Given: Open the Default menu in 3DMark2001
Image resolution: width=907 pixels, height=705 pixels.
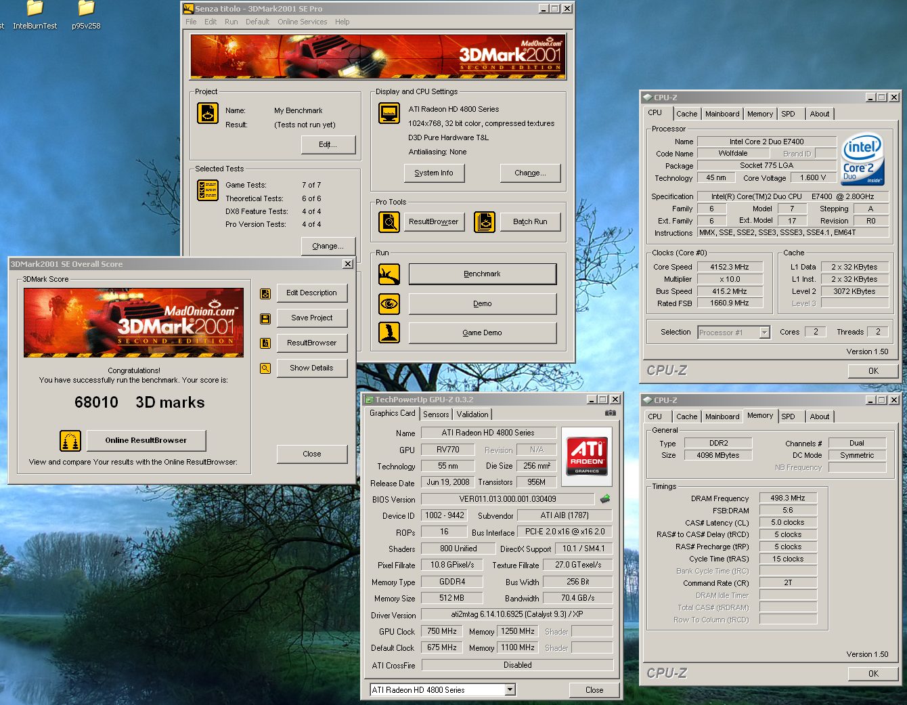Looking at the screenshot, I should tap(257, 22).
